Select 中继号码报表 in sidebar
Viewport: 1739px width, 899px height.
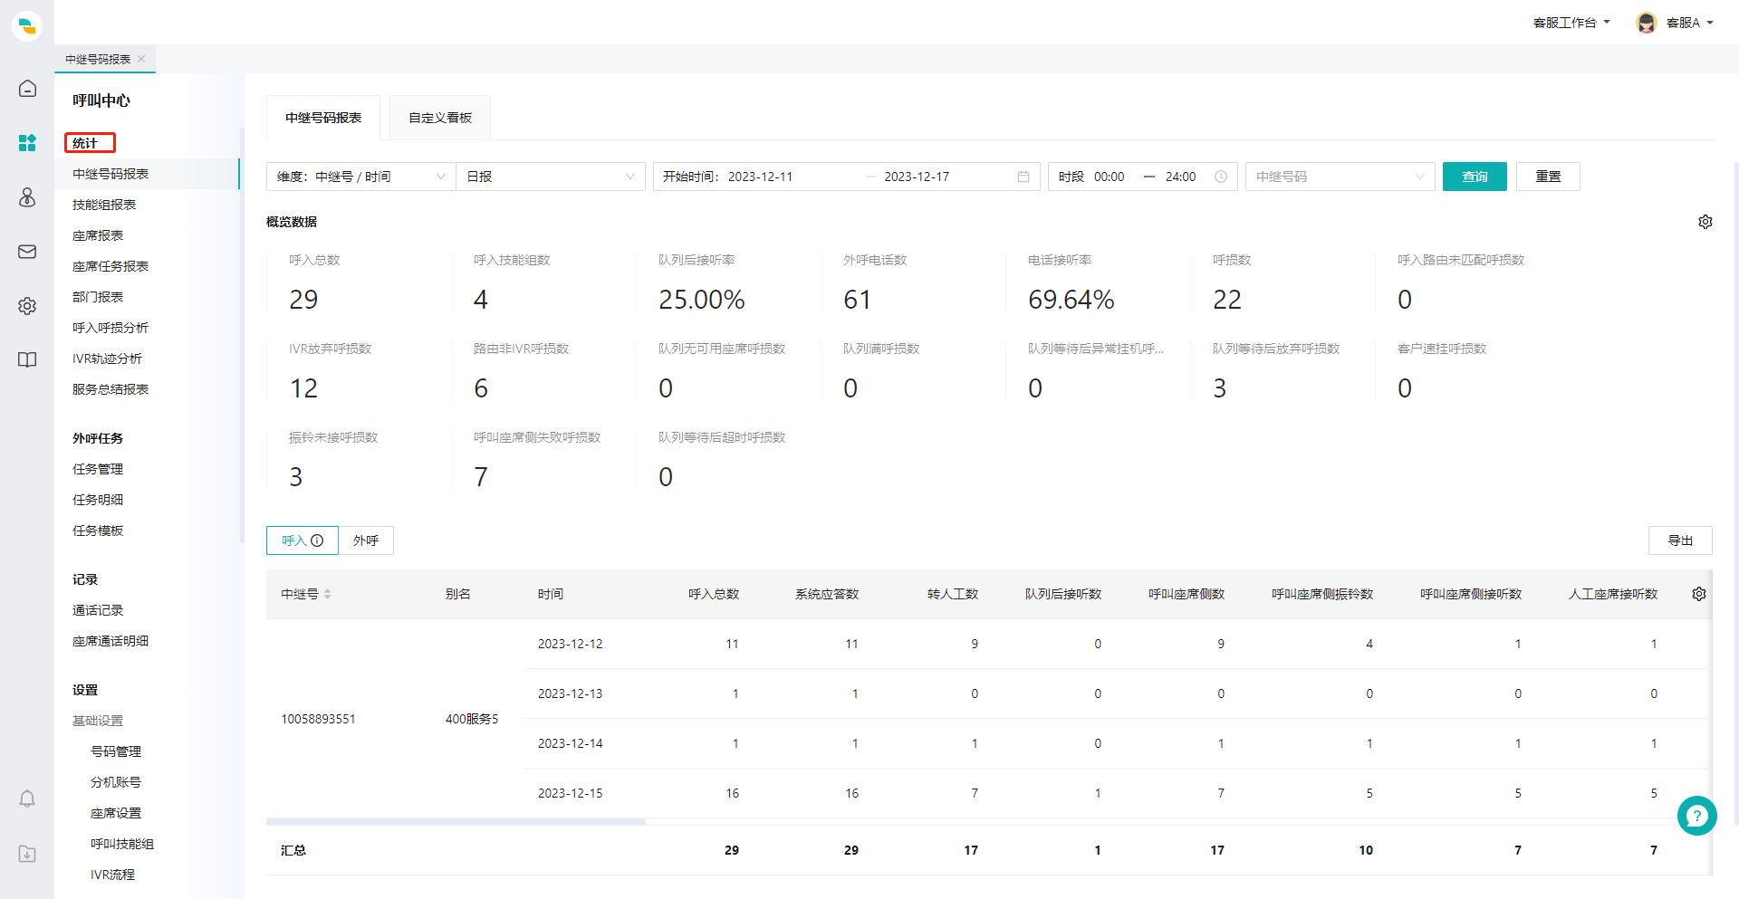(147, 174)
